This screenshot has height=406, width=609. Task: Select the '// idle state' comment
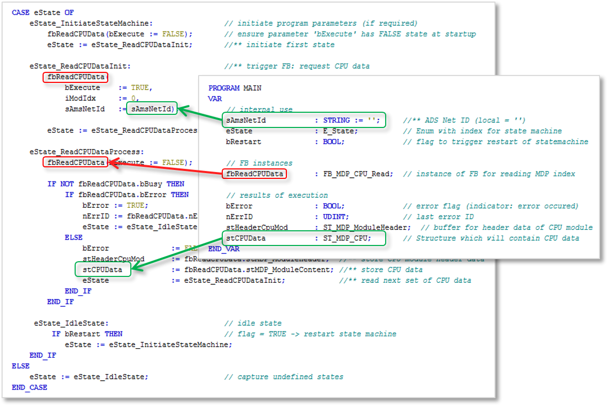(x=253, y=323)
